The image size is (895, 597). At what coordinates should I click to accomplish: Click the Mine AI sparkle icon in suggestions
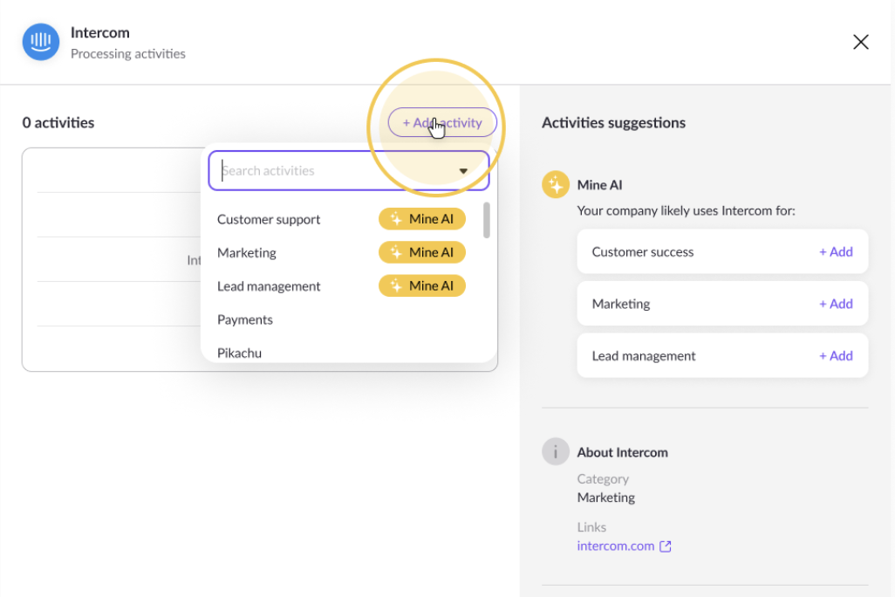tap(556, 184)
